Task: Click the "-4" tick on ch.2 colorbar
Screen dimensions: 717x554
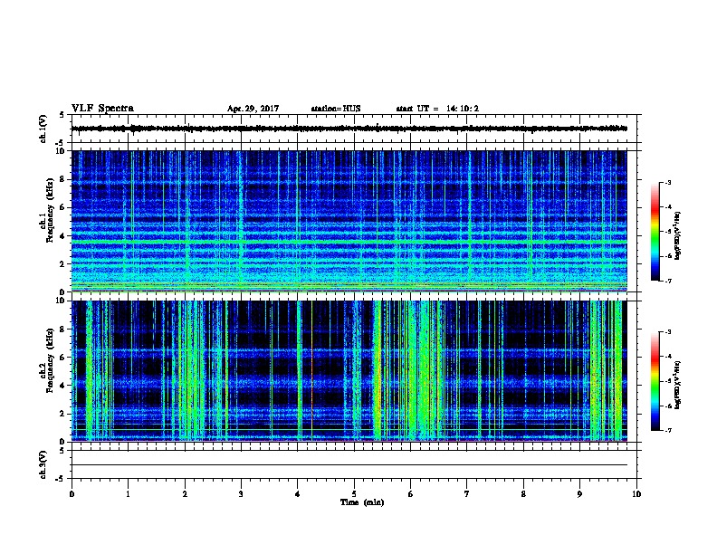Action: click(667, 357)
